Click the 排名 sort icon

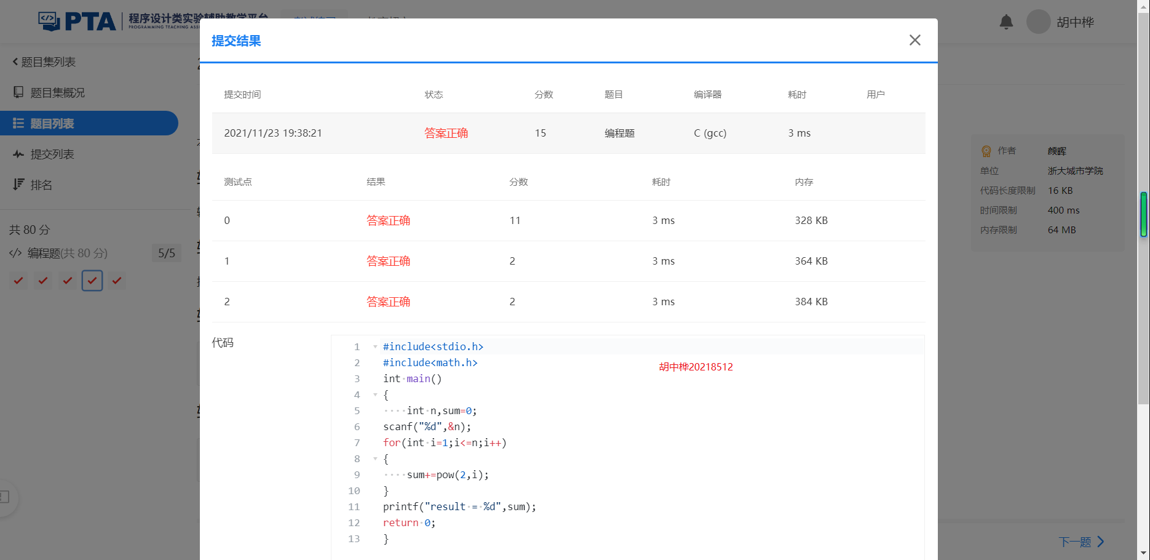(x=18, y=185)
